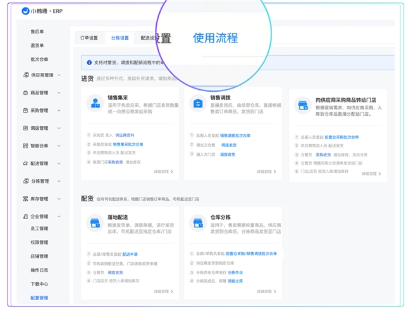Viewport: 411px width, 309px height.
Task: Click the 智能合单 sidebar icon
Action: pos(26,146)
